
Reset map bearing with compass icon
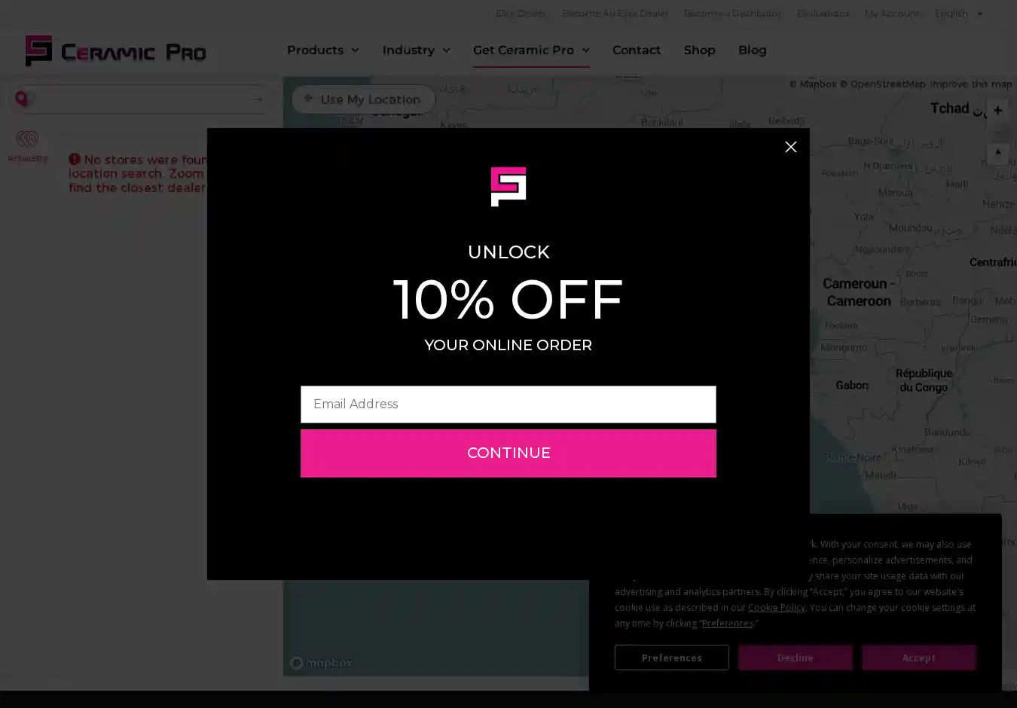point(997,154)
